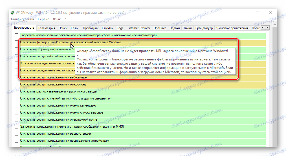Switch to the Твики tab
Screen dimensions: 286x156
(188, 28)
